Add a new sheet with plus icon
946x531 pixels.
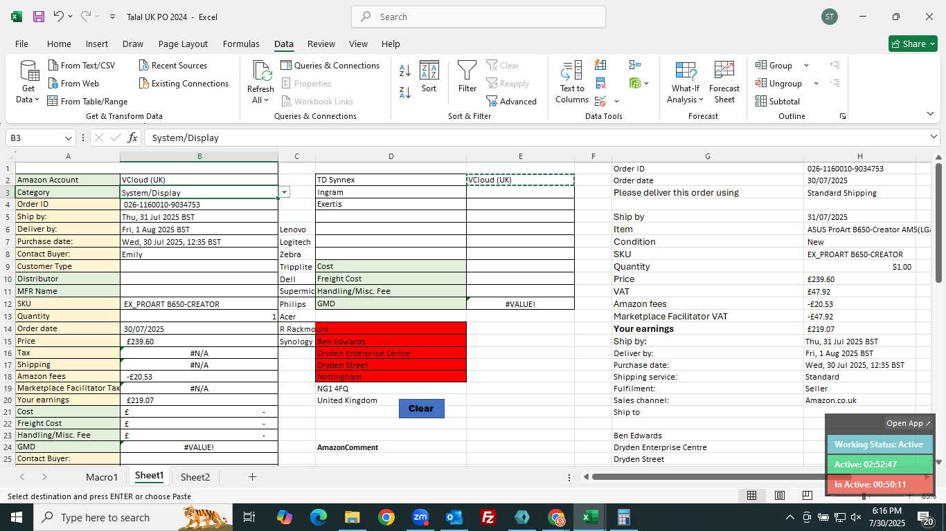[252, 477]
